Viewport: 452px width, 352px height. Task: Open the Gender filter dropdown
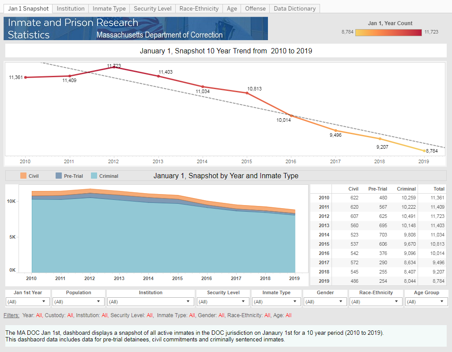(x=325, y=302)
